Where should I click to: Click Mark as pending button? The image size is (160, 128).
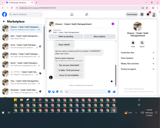coord(66,36)
